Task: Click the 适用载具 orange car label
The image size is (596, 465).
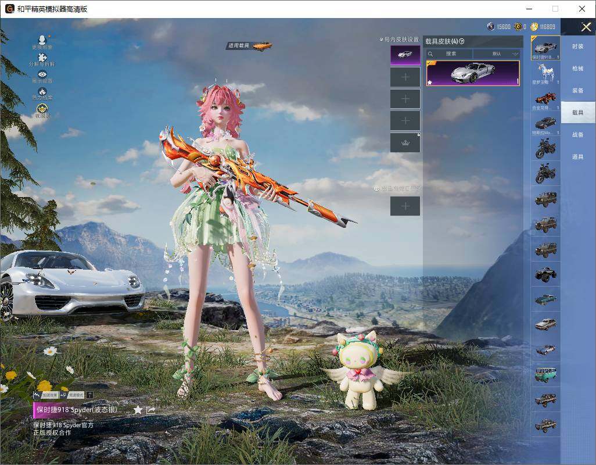Action: click(249, 45)
